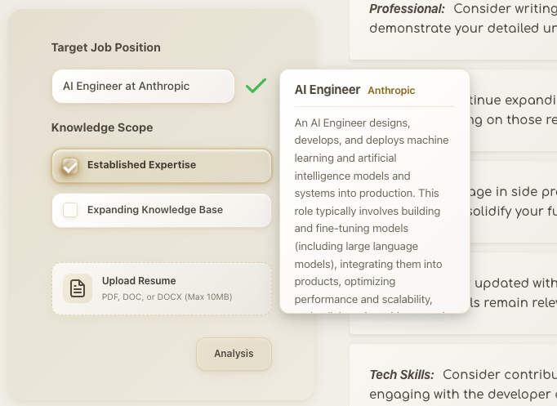Click the Anthropic company label in popup
Image resolution: width=557 pixels, height=406 pixels.
coord(391,91)
